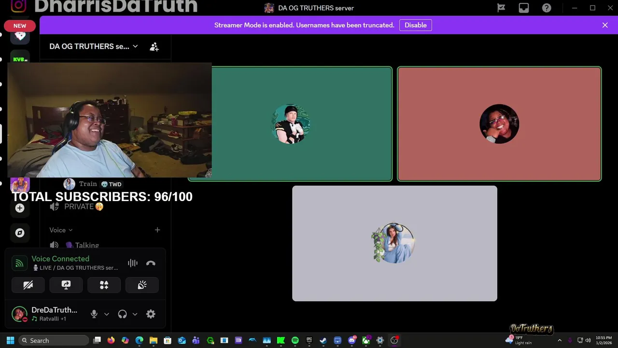Open Discord User Settings gear

coord(151,314)
